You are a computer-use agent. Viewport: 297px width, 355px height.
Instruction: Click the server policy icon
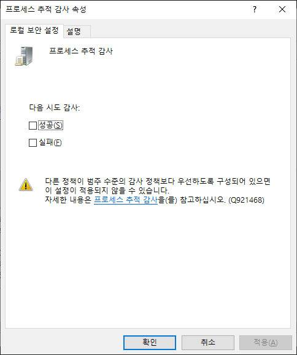tap(24, 56)
